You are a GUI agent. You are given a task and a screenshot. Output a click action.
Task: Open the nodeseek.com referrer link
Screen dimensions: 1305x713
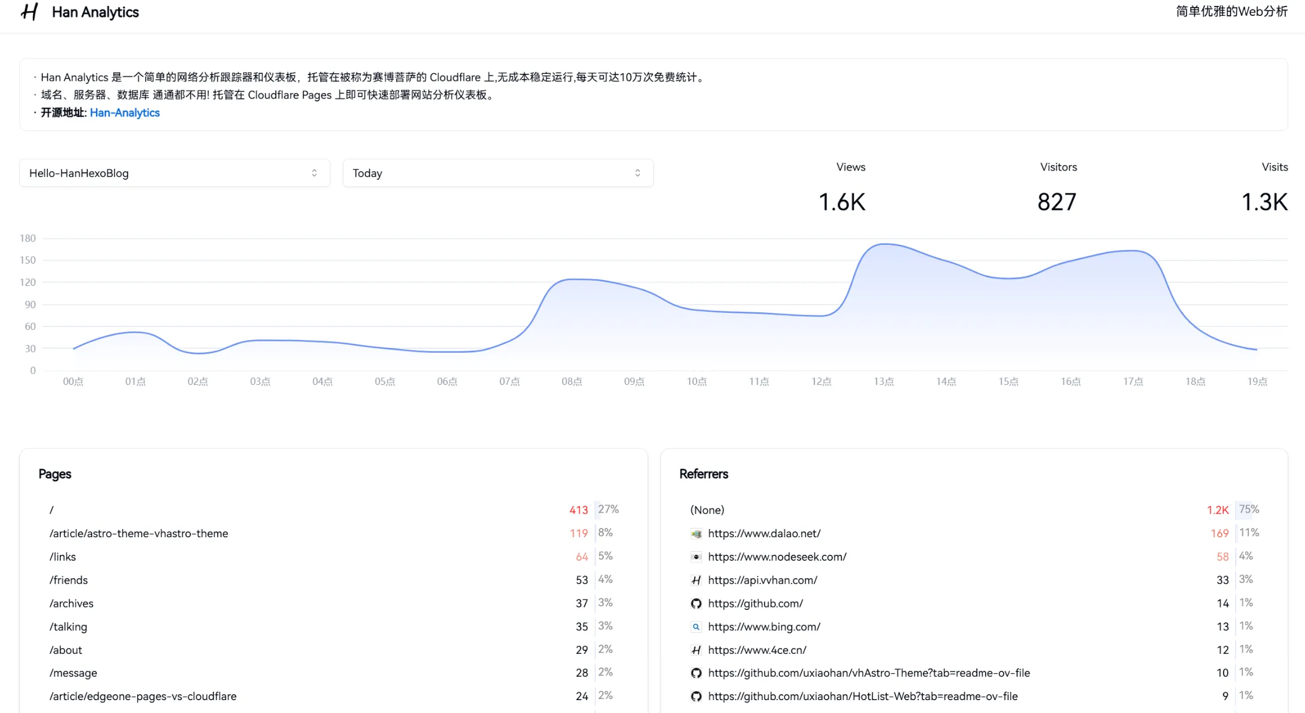(x=777, y=557)
